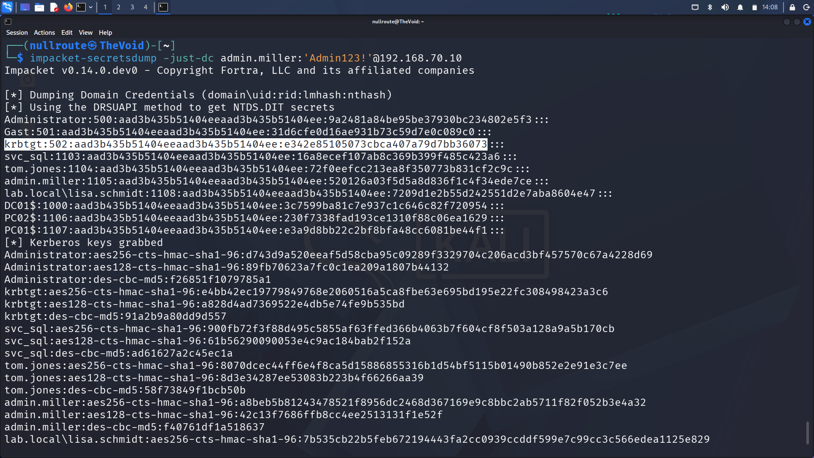Open the file manager from the panel
Image resolution: width=814 pixels, height=458 pixels.
point(39,7)
